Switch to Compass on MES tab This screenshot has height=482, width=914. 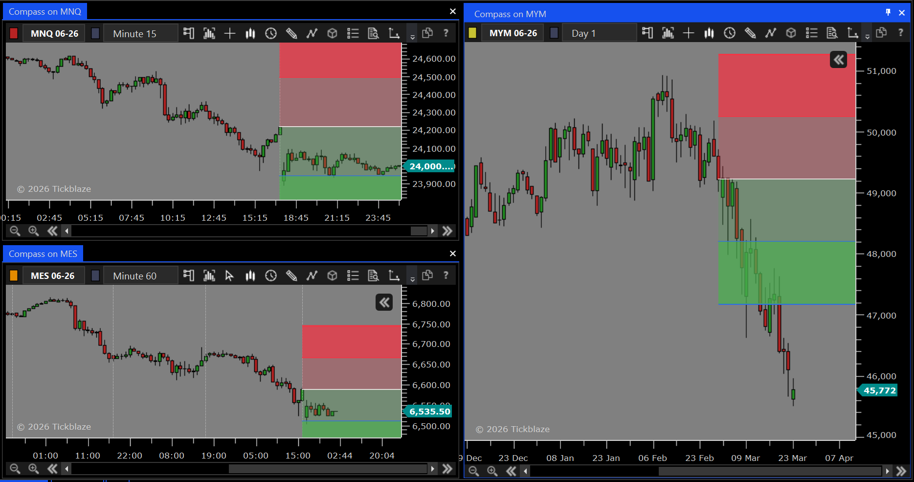pyautogui.click(x=43, y=253)
